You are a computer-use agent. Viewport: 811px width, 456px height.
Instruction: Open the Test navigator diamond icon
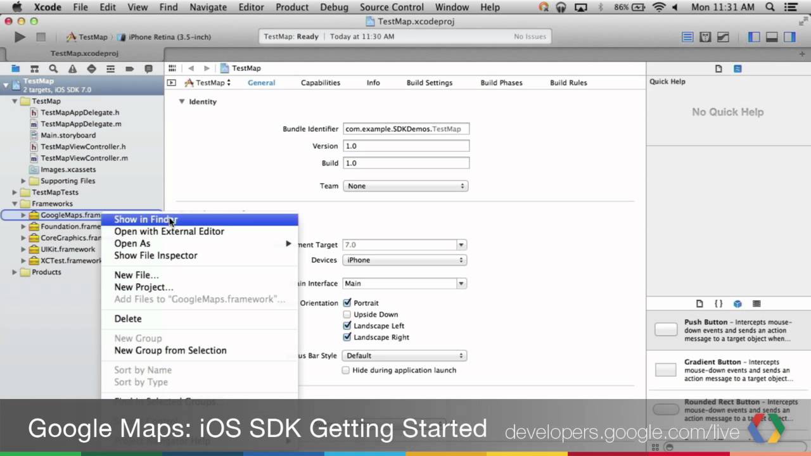pyautogui.click(x=91, y=68)
